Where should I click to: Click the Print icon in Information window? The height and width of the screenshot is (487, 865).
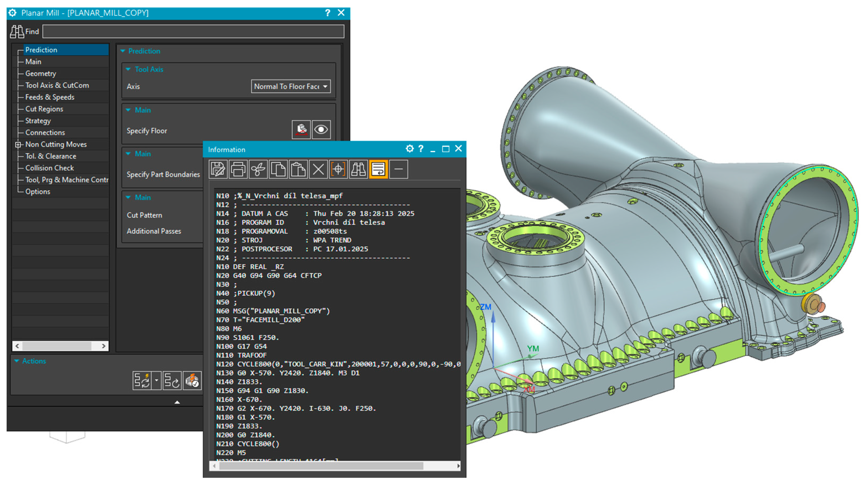click(x=238, y=169)
